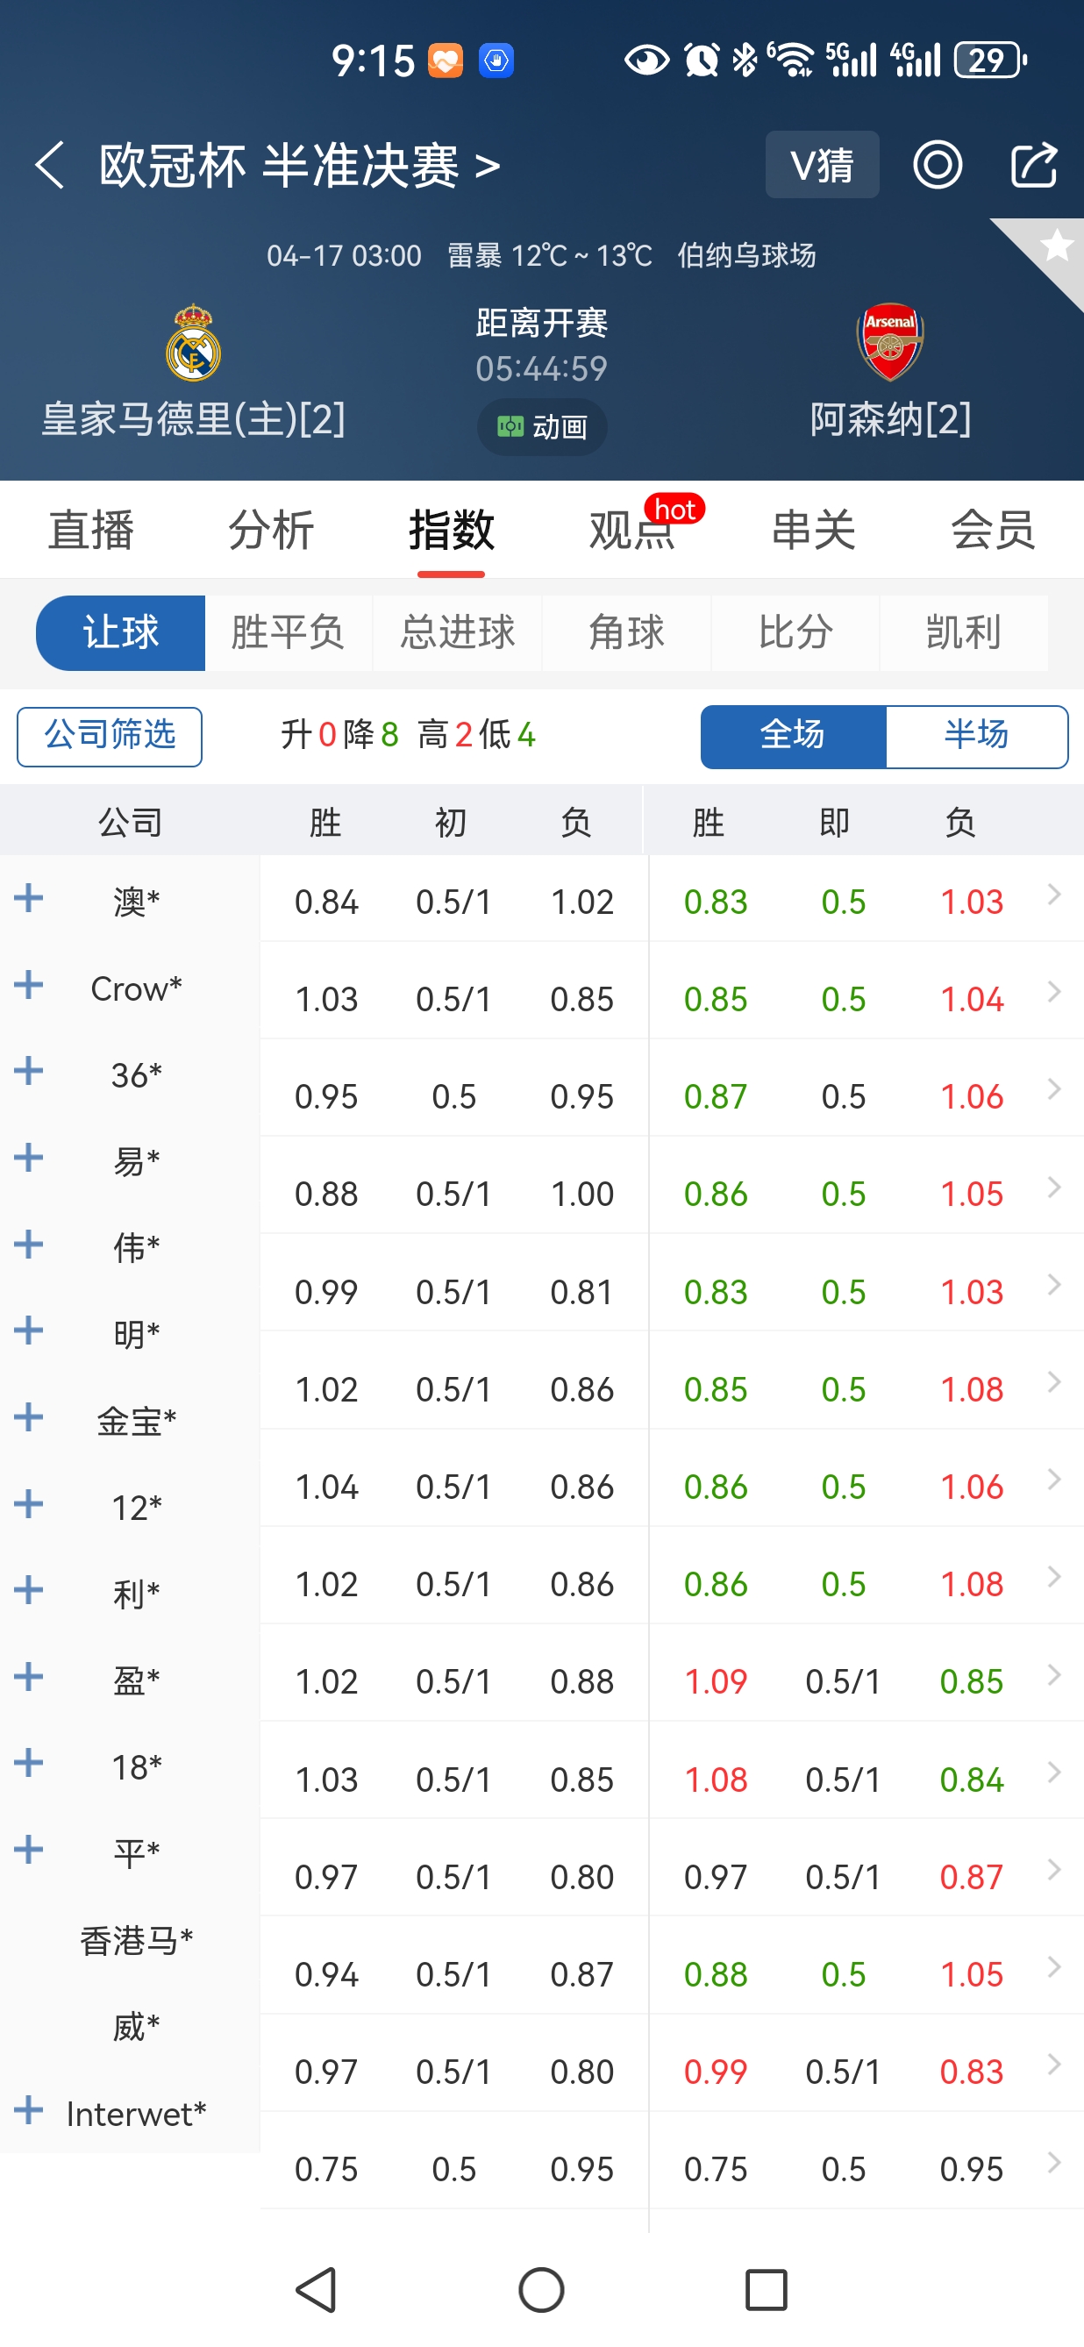
Task: Select 凯利 sub-tab
Action: point(964,632)
